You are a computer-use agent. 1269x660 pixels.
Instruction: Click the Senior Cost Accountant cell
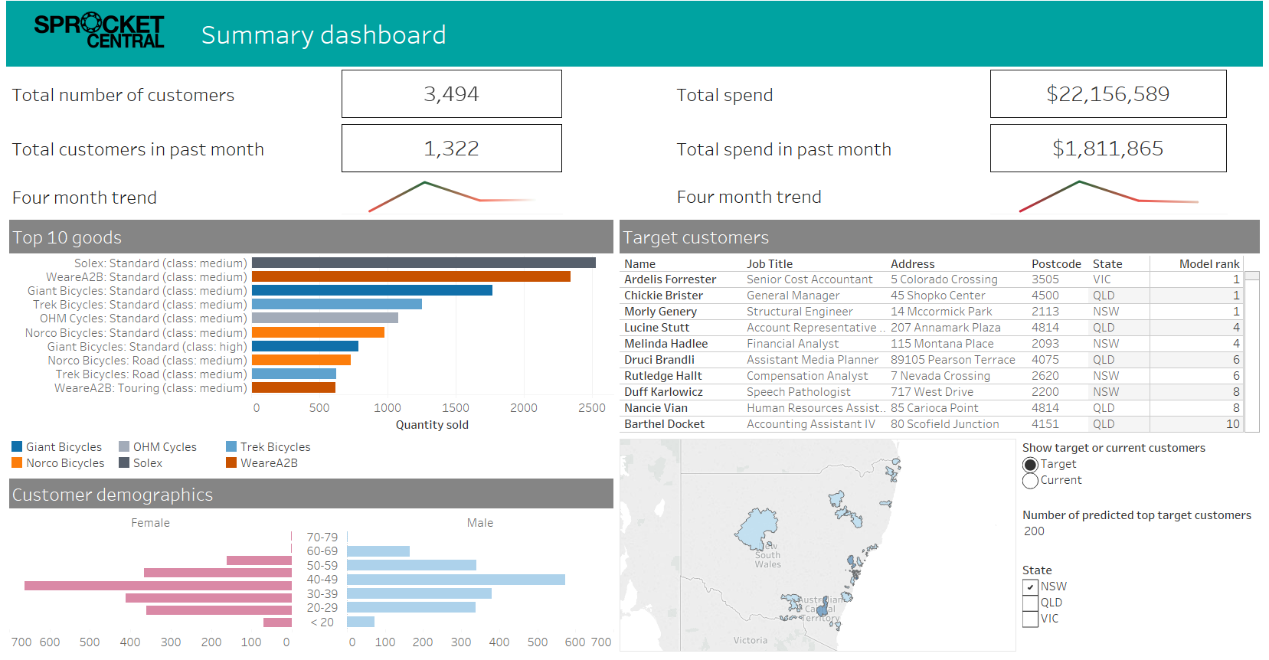(809, 279)
